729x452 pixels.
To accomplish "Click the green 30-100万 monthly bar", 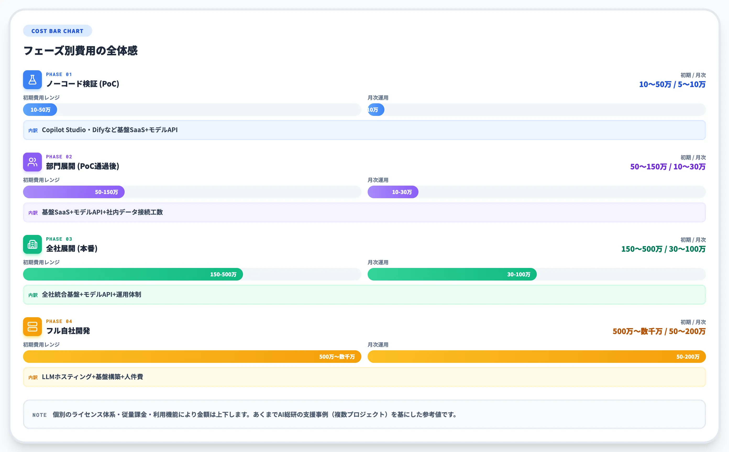I will pyautogui.click(x=452, y=274).
